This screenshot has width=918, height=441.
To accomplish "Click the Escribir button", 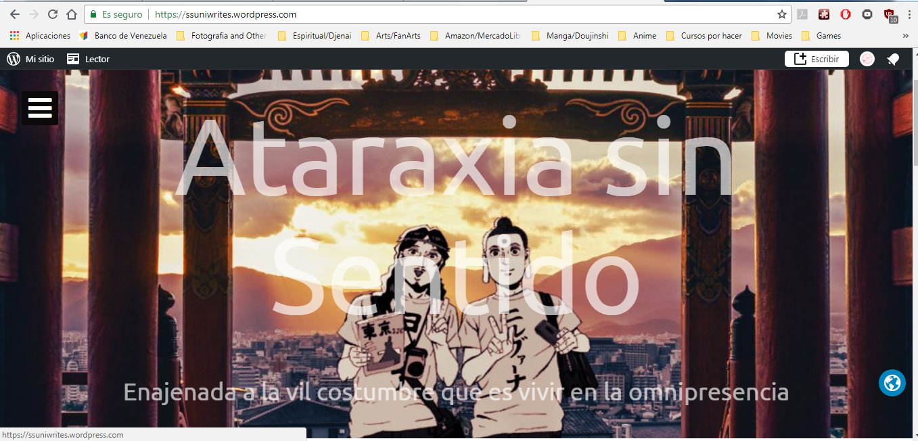I will click(817, 59).
